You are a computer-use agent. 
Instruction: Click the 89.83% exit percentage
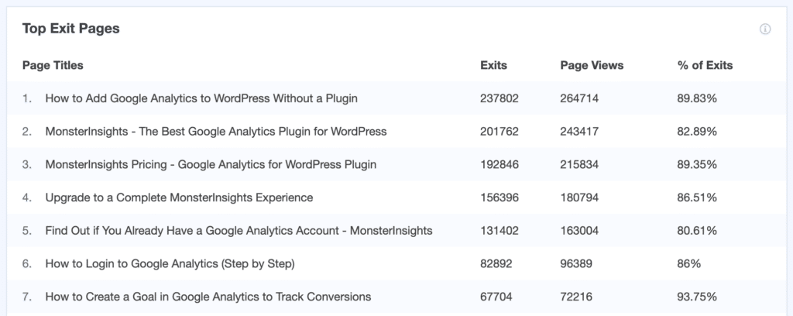697,98
